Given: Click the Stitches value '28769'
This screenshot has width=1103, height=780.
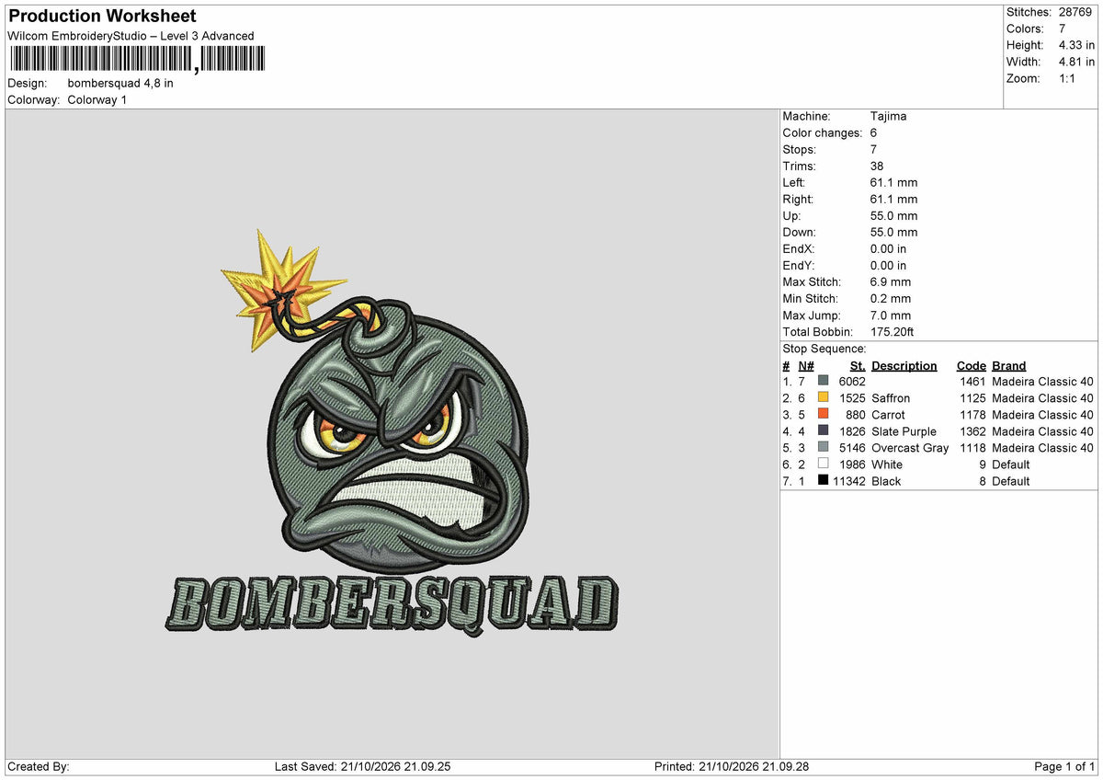Looking at the screenshot, I should pyautogui.click(x=1076, y=12).
